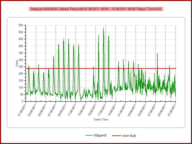Select the 0 y-axis tick label
The width and height of the screenshot is (192, 144).
tap(23, 101)
